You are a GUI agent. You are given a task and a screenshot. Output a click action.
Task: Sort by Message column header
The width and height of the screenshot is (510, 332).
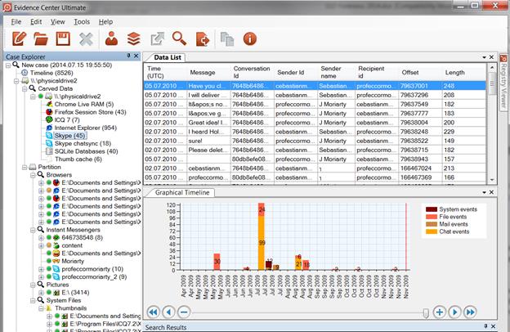[x=208, y=72]
